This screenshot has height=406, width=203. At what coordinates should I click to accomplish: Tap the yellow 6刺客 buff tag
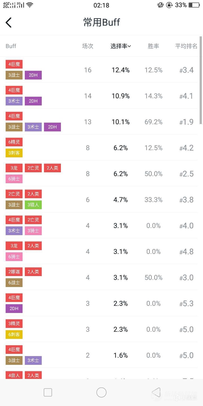click(x=14, y=335)
